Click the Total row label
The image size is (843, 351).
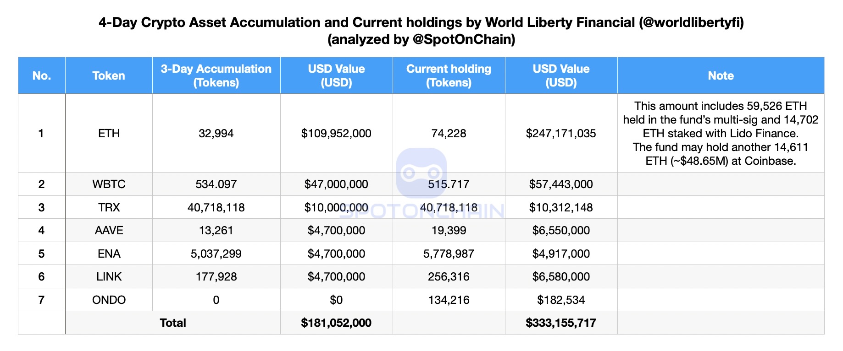tap(173, 323)
